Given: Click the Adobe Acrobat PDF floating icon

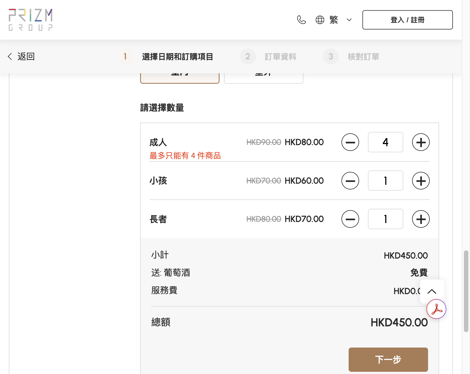Looking at the screenshot, I should click(436, 309).
